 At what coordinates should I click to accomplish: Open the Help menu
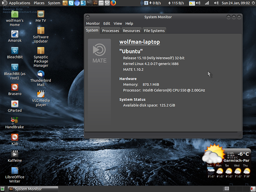(x=129, y=23)
